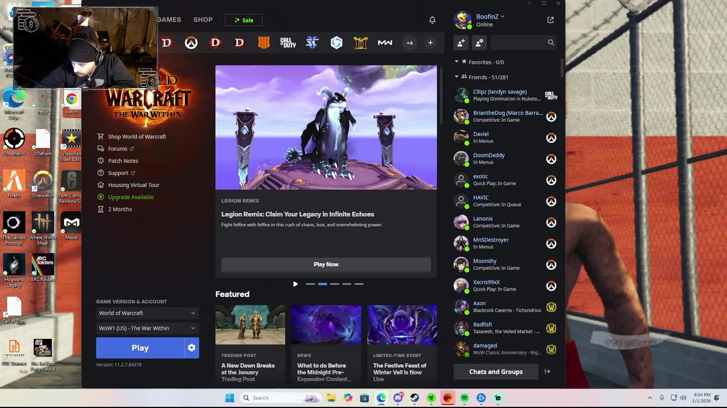The height and width of the screenshot is (408, 727).
Task: Open BoofinZ status dropdown chevron
Action: 503,16
